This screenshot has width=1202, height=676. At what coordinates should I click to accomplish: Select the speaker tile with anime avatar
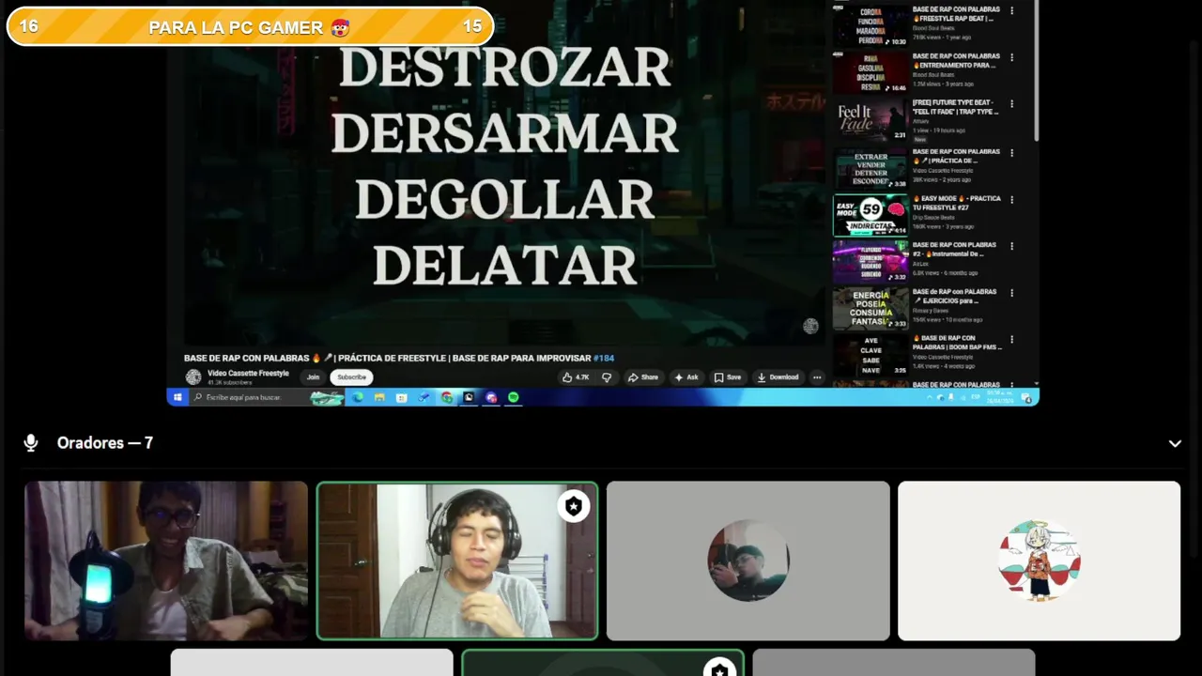[x=1039, y=561]
